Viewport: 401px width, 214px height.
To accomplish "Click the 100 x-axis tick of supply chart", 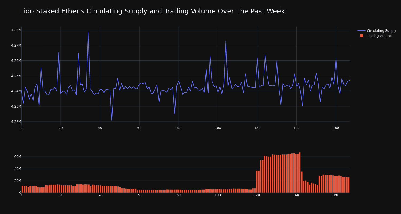I will 218,128.
